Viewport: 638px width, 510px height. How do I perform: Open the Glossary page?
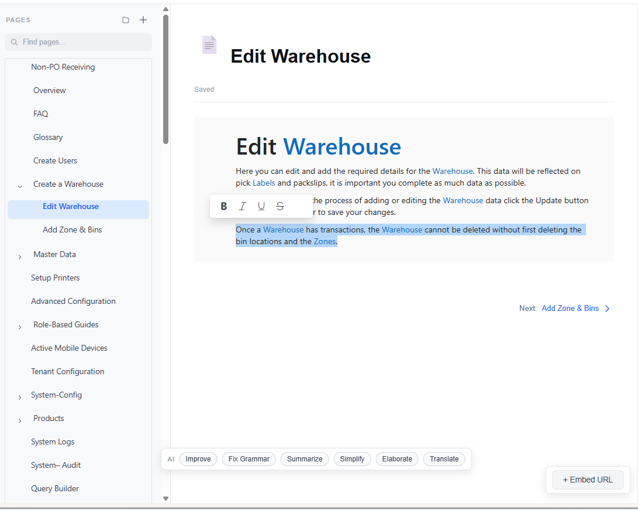click(x=48, y=137)
